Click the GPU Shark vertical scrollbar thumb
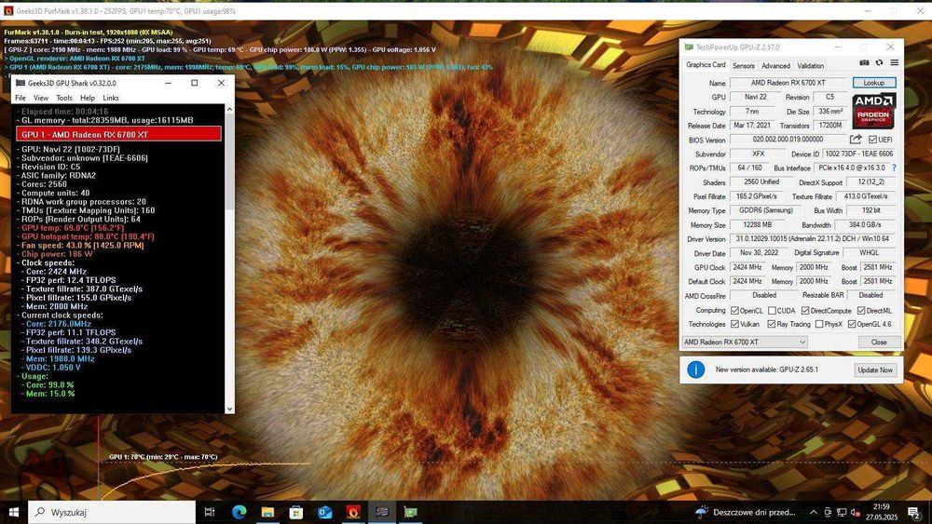The image size is (932, 524). (x=229, y=161)
